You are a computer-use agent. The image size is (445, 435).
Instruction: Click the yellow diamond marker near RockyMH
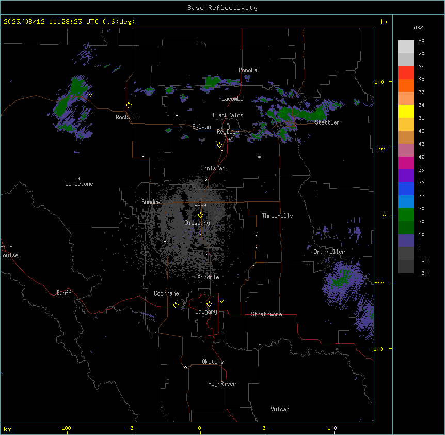pos(129,105)
